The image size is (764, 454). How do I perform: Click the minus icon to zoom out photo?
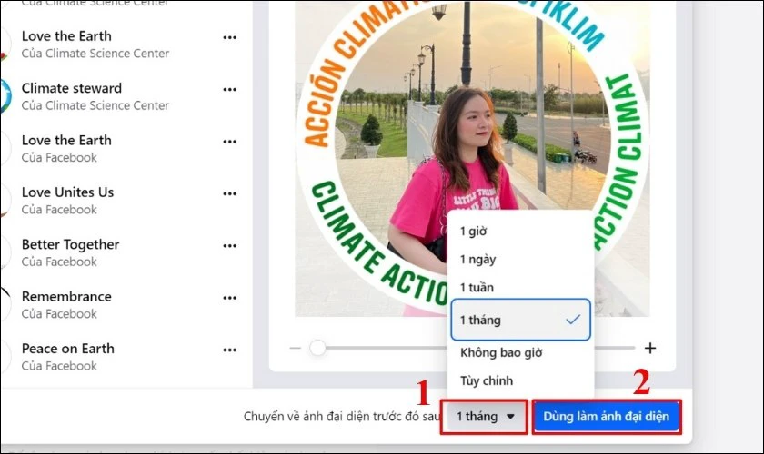click(x=296, y=348)
